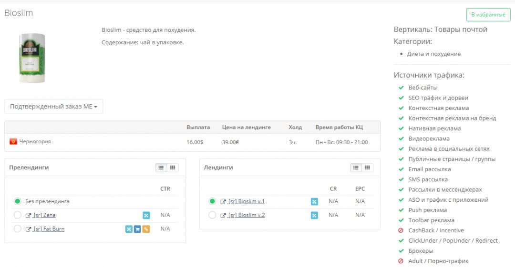Click the shopping cart icon beside Fat Burn
Viewport: 515px width, 267px height.
(x=137, y=229)
